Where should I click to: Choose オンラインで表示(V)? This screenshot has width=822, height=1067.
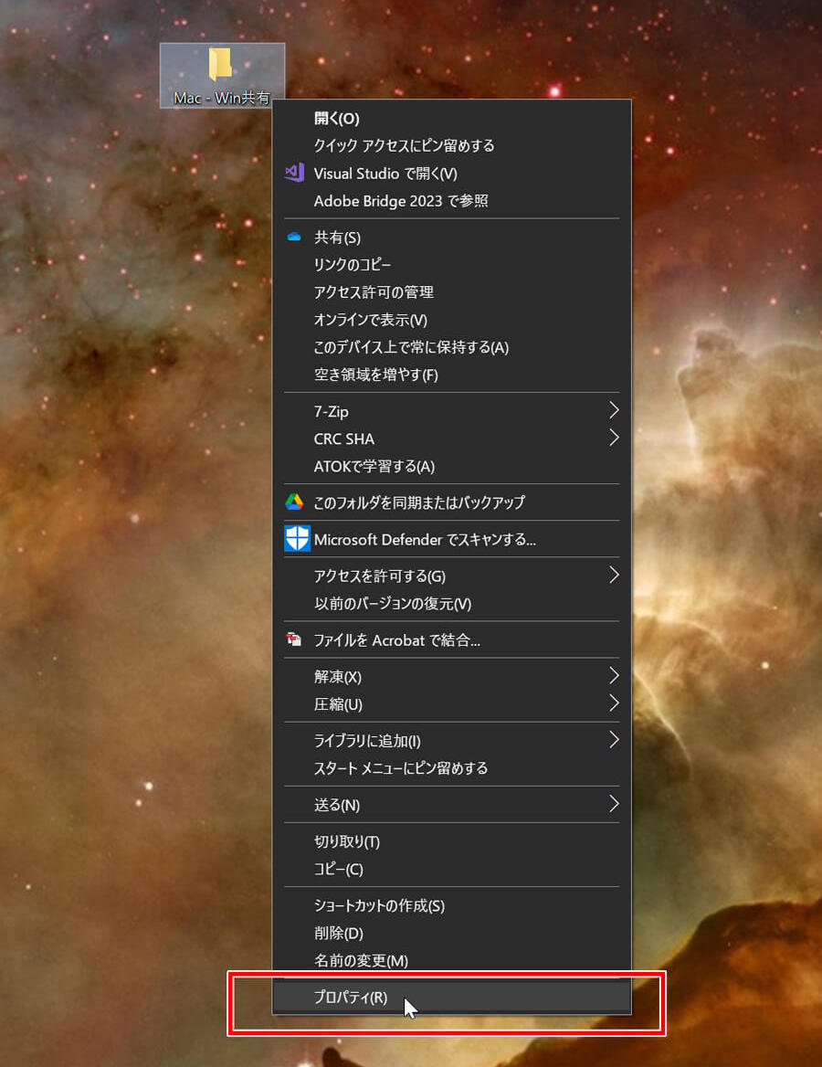click(x=452, y=320)
